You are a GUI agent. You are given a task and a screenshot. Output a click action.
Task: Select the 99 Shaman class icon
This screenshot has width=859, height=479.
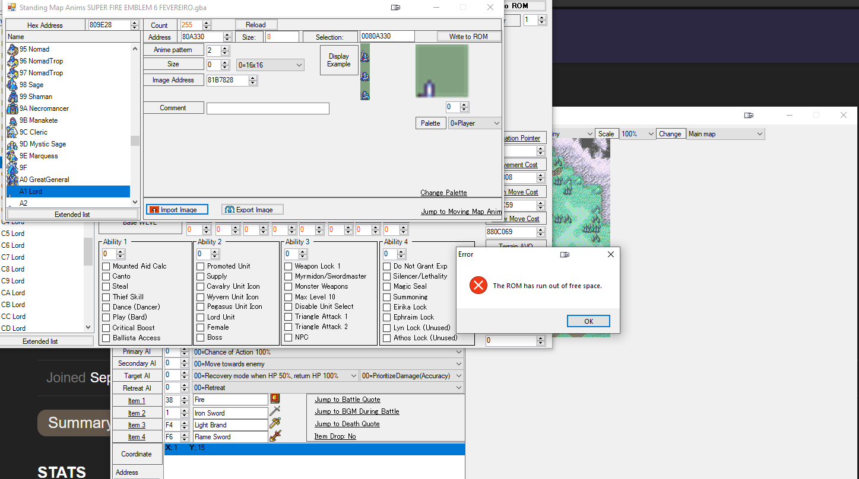[x=12, y=97]
